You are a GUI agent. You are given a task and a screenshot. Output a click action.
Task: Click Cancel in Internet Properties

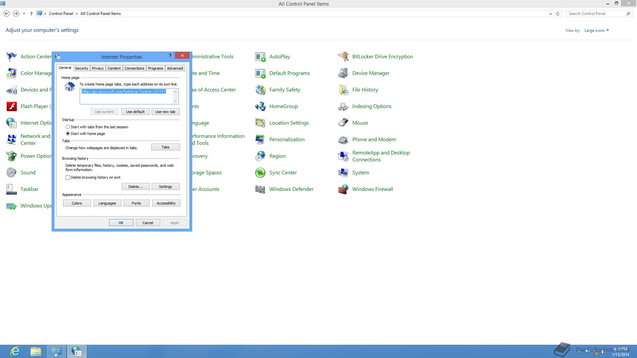(148, 223)
